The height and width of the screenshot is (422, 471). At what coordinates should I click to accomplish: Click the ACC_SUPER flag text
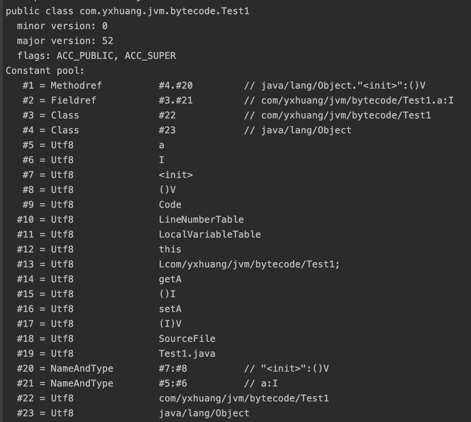coord(150,56)
